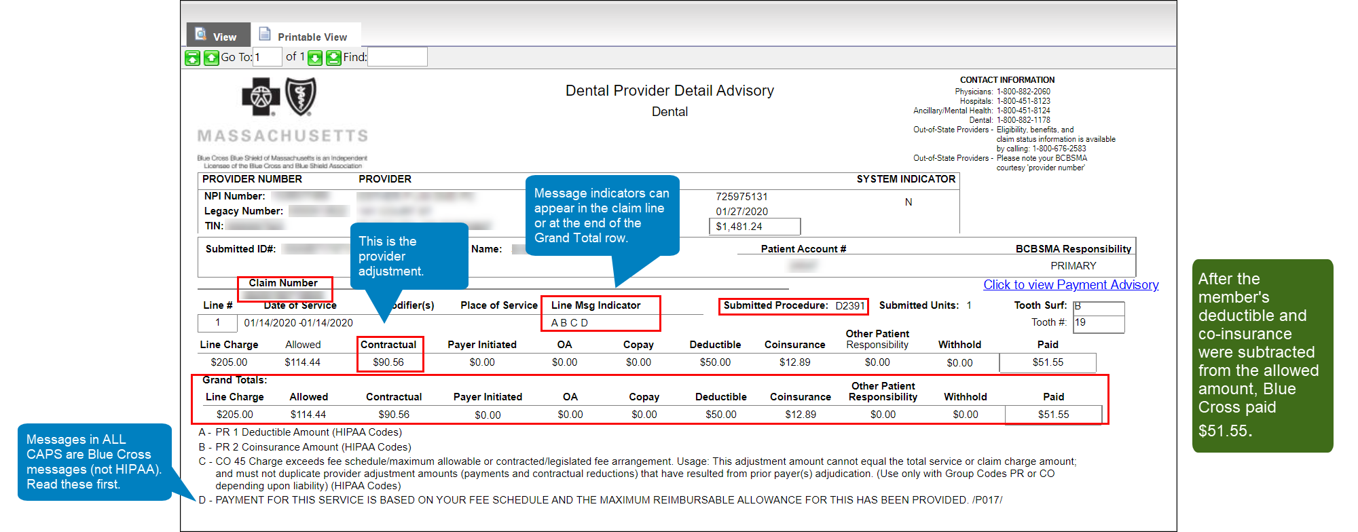Click Grand Totals Paid amount $51.55

coord(1053,415)
